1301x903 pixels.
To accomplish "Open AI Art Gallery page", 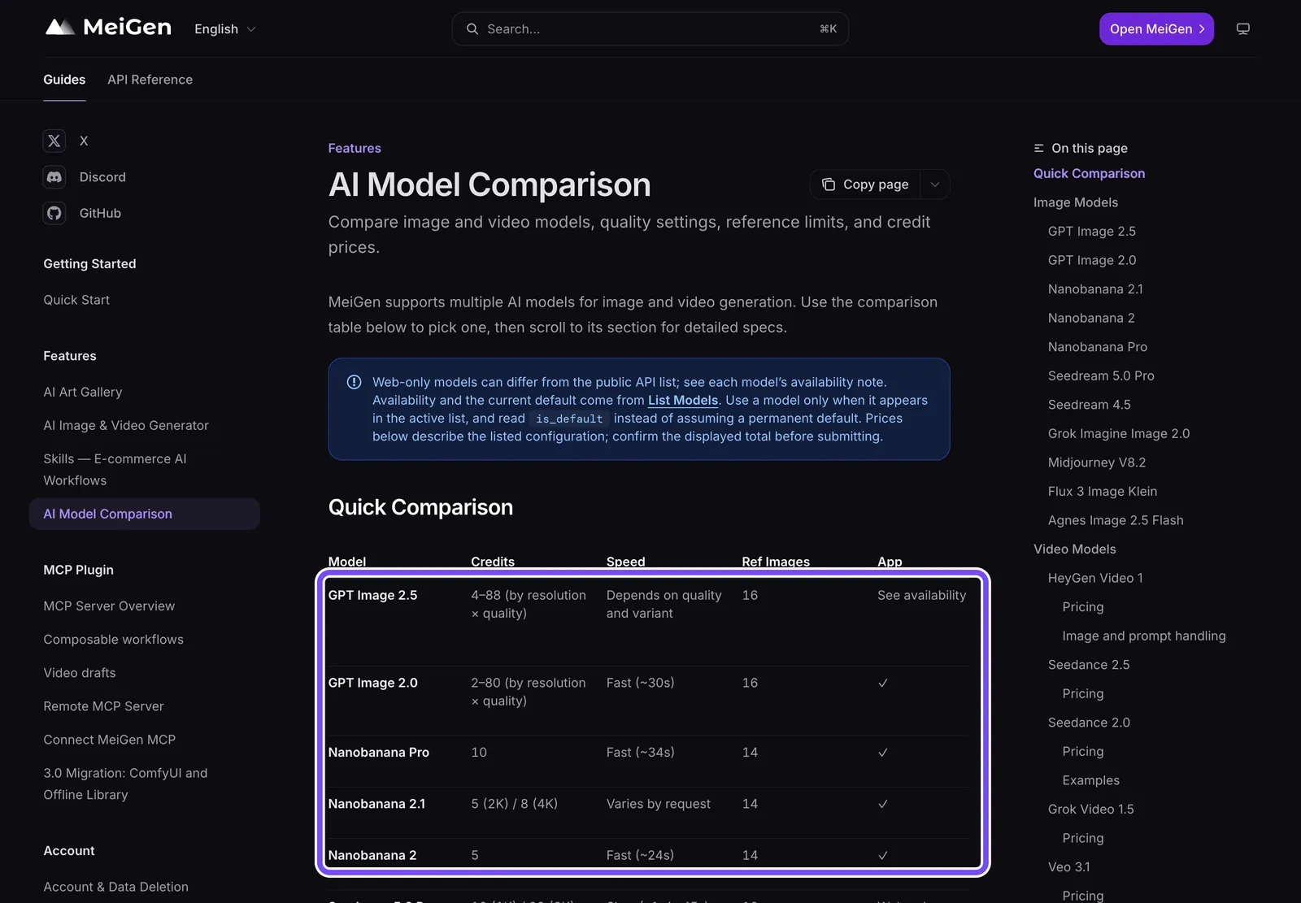I will point(83,392).
